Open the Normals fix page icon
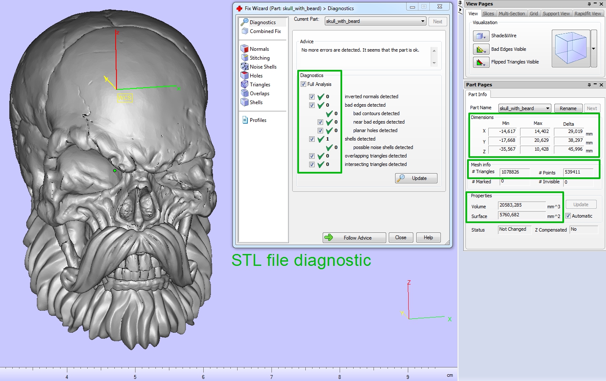Image resolution: width=606 pixels, height=381 pixels. click(244, 49)
